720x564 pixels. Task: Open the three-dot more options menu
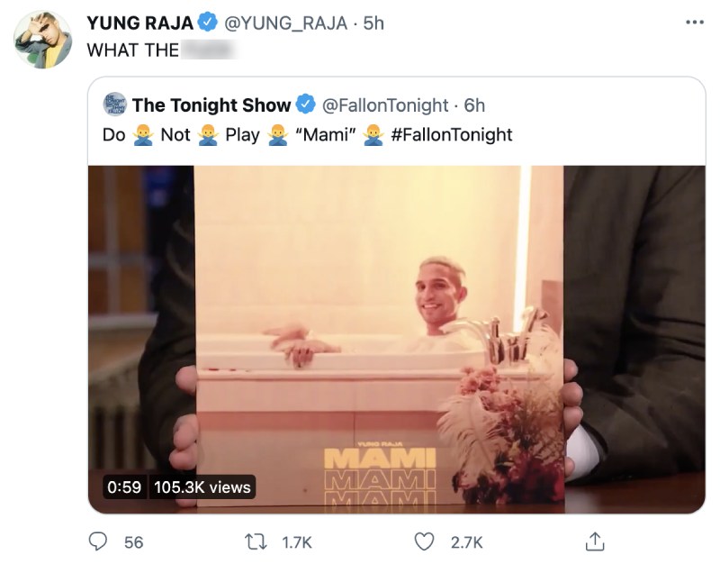click(x=694, y=22)
